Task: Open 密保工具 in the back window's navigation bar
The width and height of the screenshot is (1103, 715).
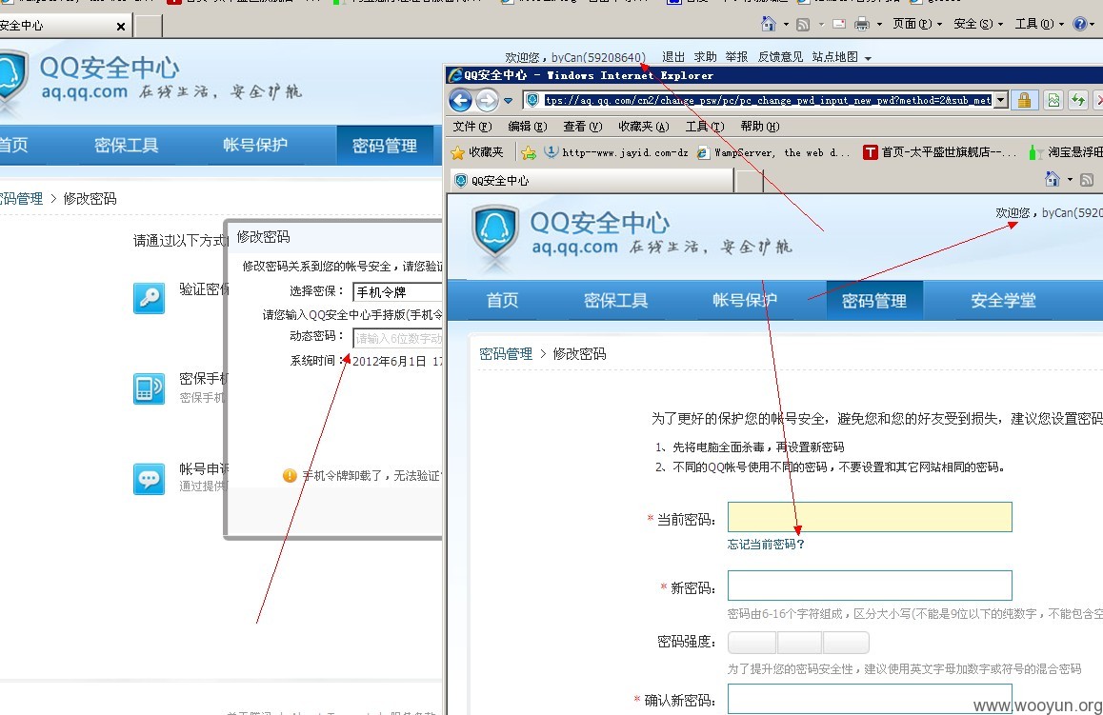Action: tap(126, 145)
